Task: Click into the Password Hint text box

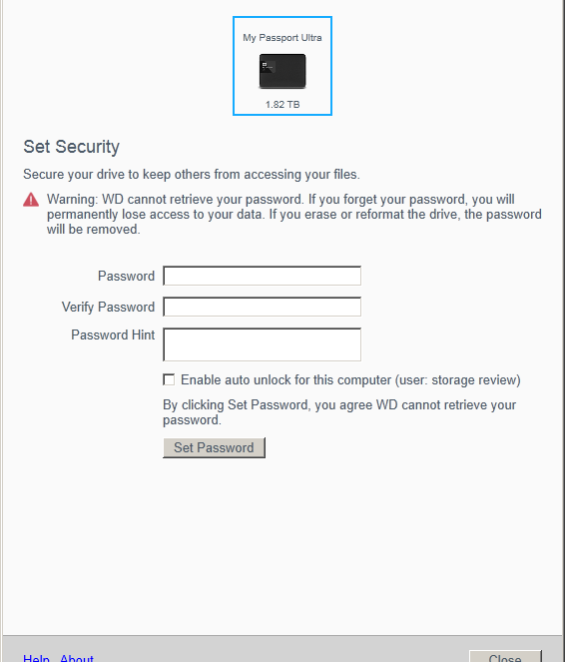Action: (262, 344)
